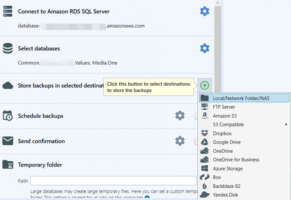The height and width of the screenshot is (200, 291).
Task: Click the Dropbox icon in destination menu
Action: (x=205, y=133)
